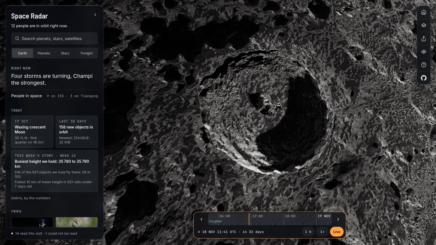436x245 pixels.
Task: Click the search magnifier icon
Action: pos(17,38)
